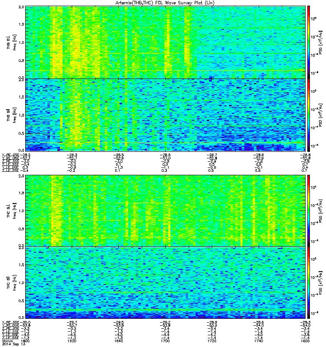Click the 1.5 frequency tick of THB B⊥ panel

coord(21,24)
